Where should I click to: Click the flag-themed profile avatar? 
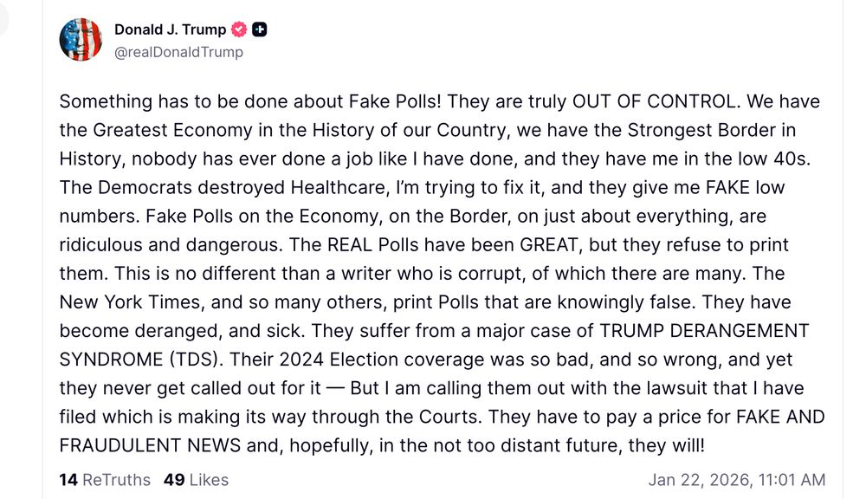[81, 40]
